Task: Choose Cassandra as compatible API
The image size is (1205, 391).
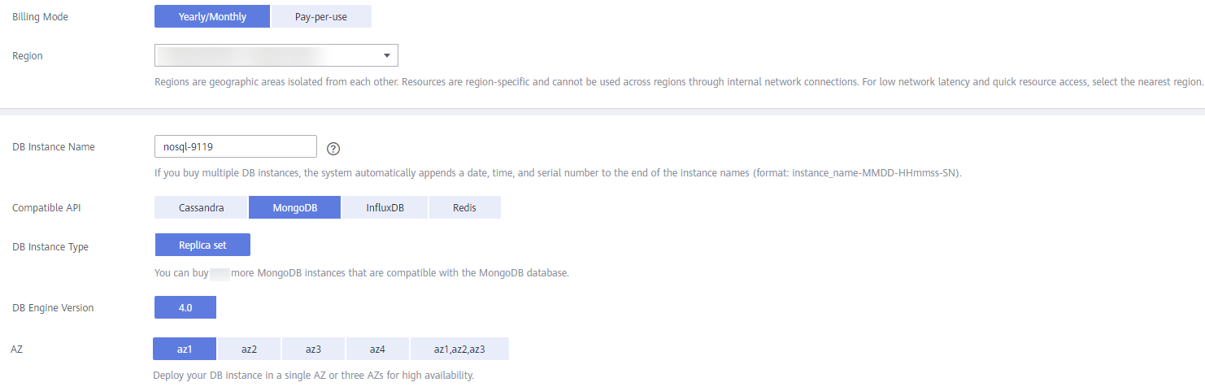Action: [201, 207]
